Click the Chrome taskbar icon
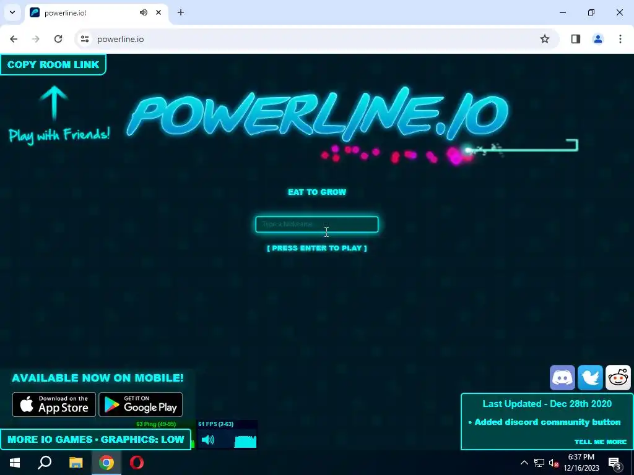The height and width of the screenshot is (475, 634). (x=106, y=463)
